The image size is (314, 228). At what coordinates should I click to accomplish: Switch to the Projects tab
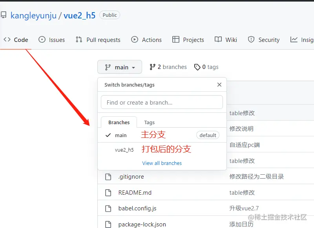click(x=188, y=40)
